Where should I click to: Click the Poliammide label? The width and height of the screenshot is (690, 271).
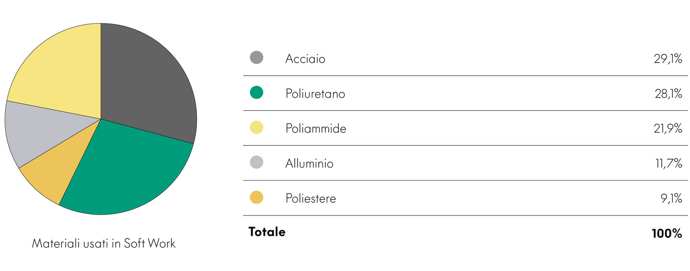315,129
